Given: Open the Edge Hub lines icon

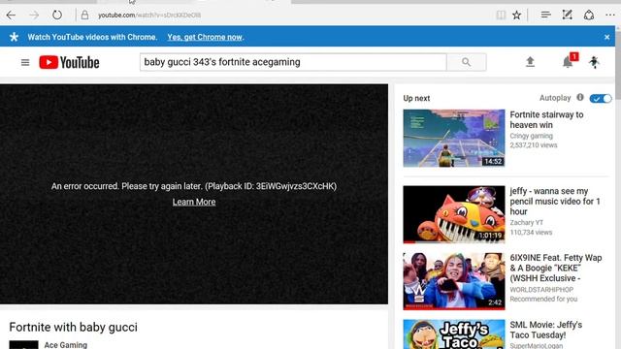Looking at the screenshot, I should tap(545, 16).
